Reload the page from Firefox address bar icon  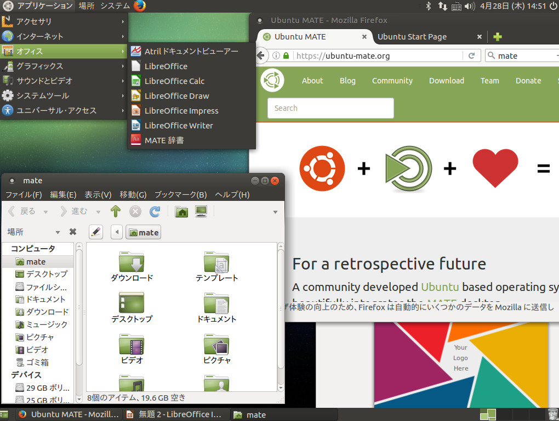[x=472, y=55]
